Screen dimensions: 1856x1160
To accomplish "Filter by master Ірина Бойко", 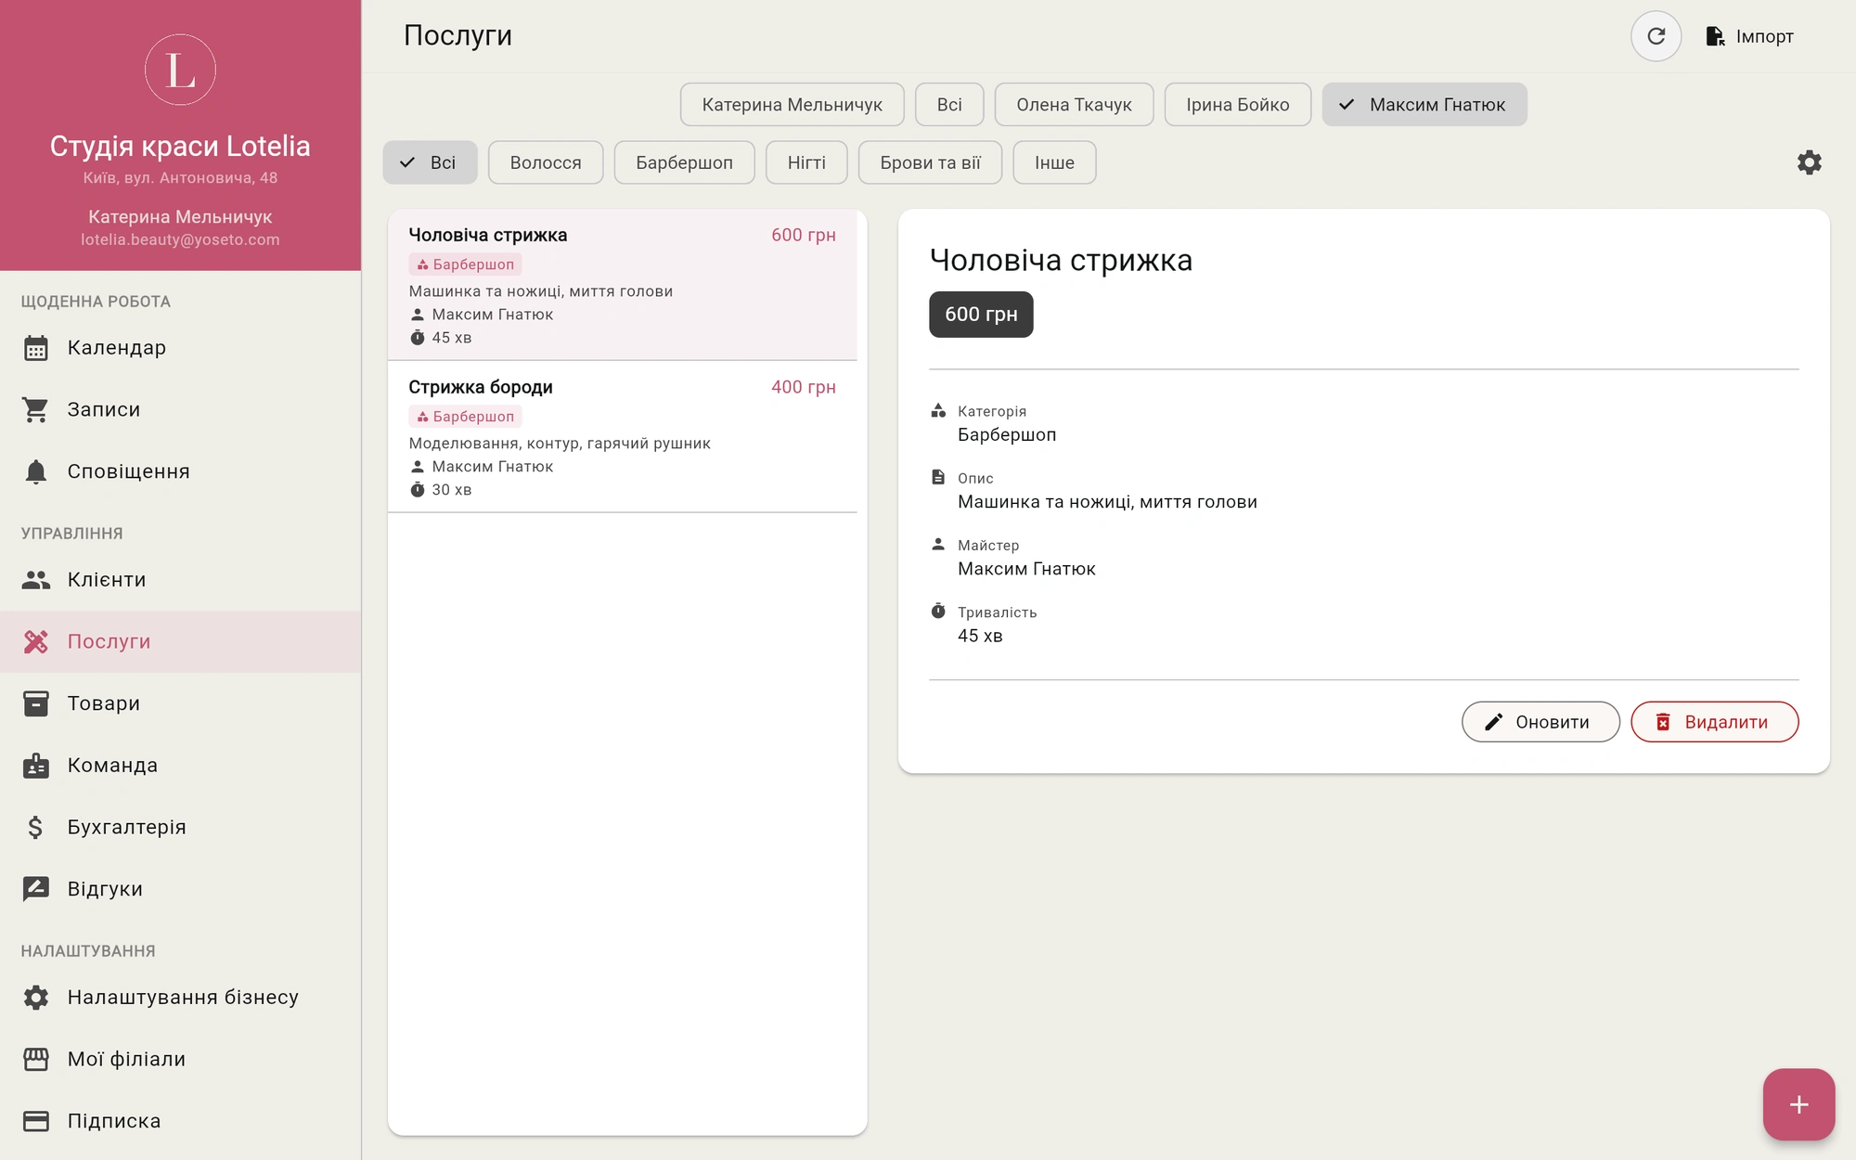I will [1237, 105].
